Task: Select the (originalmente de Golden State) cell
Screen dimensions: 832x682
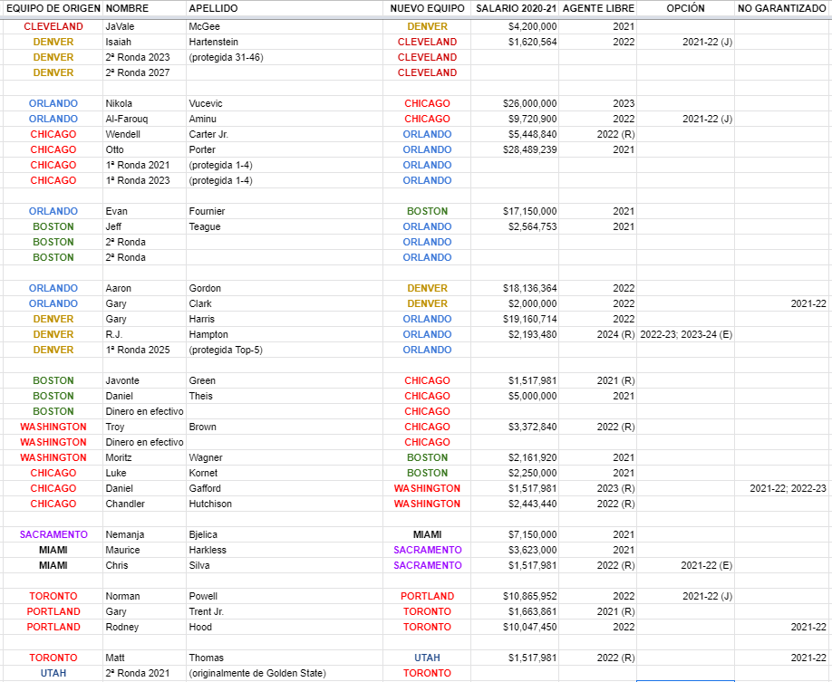Action: (285, 672)
